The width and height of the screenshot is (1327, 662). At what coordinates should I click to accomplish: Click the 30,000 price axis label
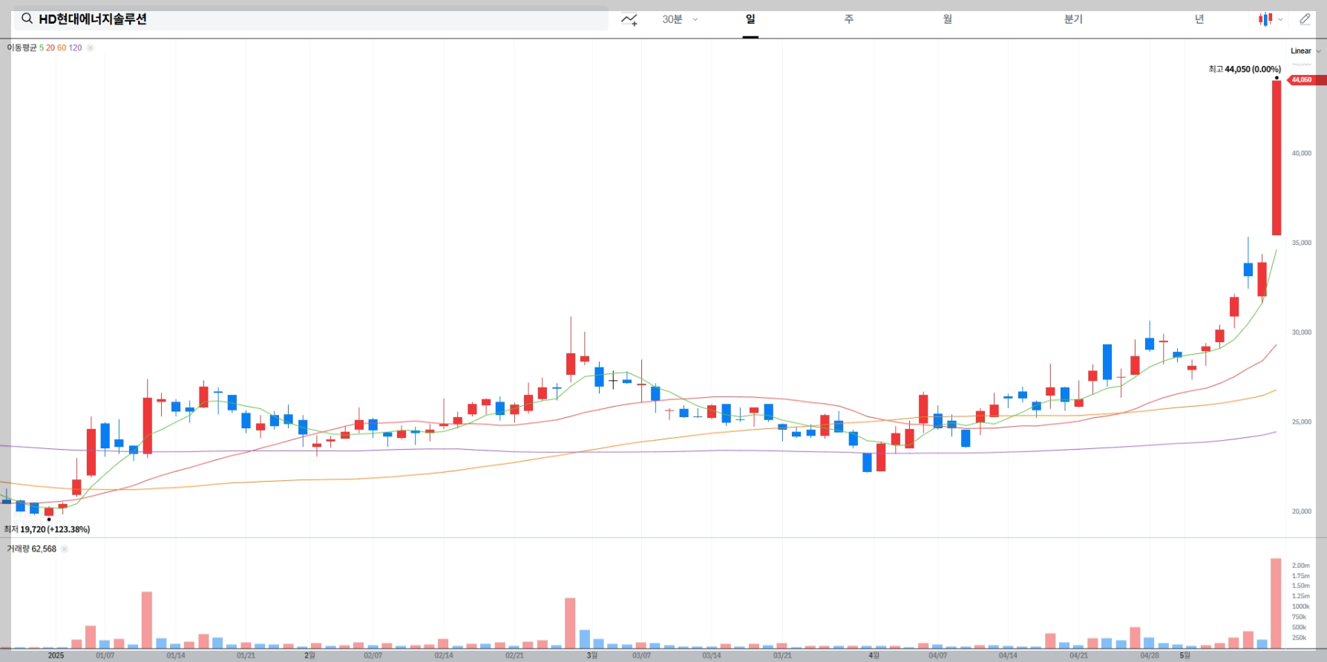[1301, 332]
